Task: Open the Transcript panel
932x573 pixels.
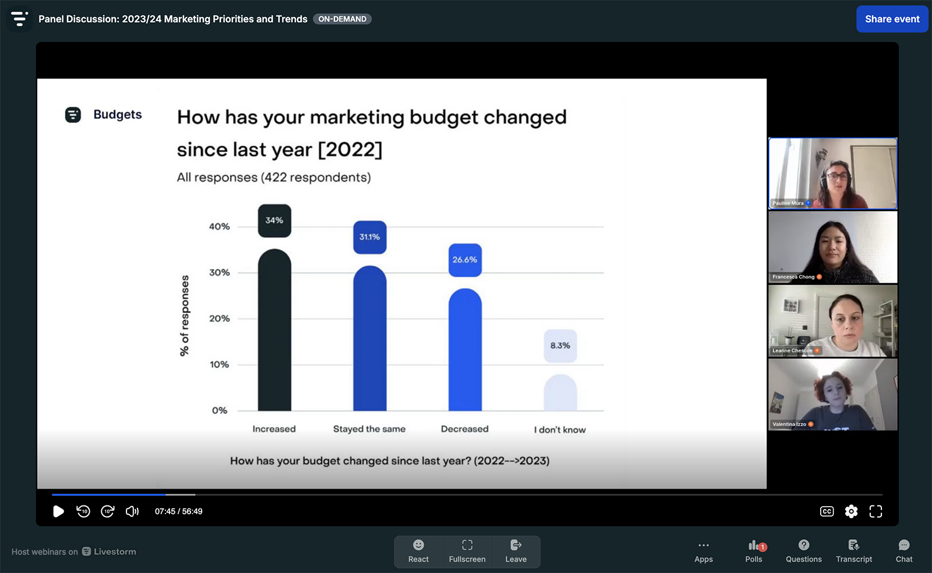Action: 854,551
